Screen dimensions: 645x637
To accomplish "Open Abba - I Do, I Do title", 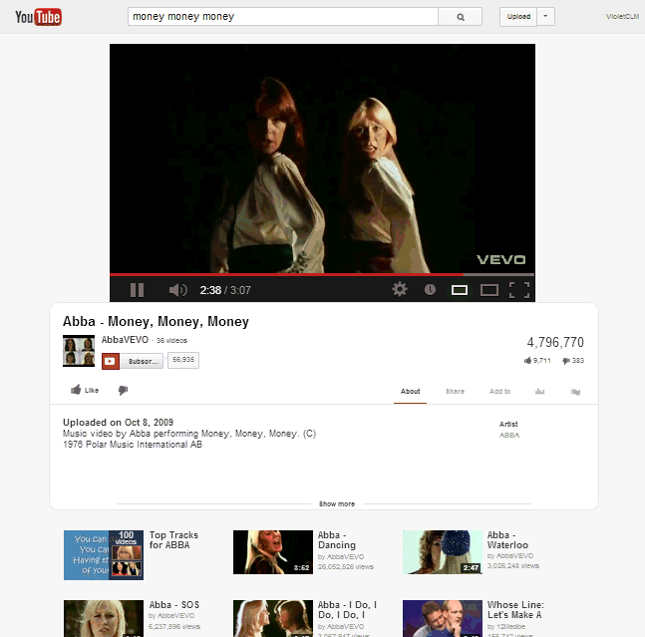I will (347, 610).
